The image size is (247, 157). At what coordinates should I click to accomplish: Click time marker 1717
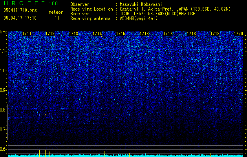(168, 34)
